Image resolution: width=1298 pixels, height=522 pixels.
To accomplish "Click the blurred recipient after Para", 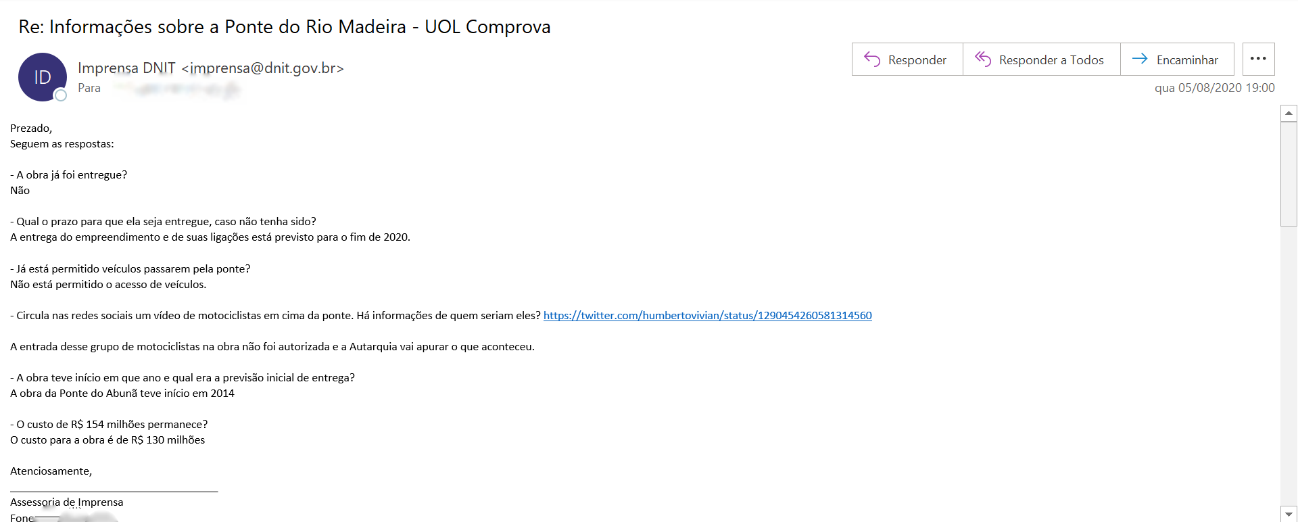I will point(176,89).
